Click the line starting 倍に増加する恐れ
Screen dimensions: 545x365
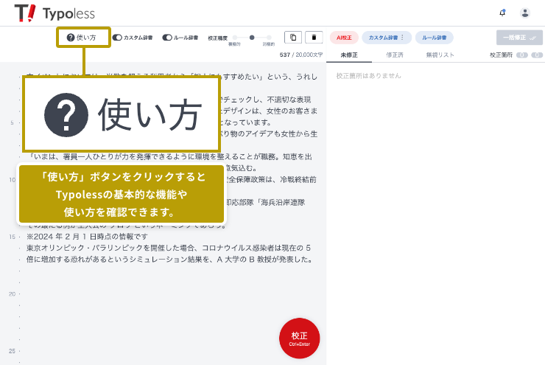click(170, 260)
